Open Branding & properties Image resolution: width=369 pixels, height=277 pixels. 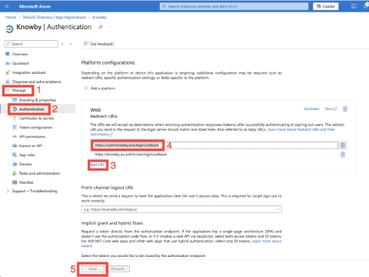tap(38, 100)
